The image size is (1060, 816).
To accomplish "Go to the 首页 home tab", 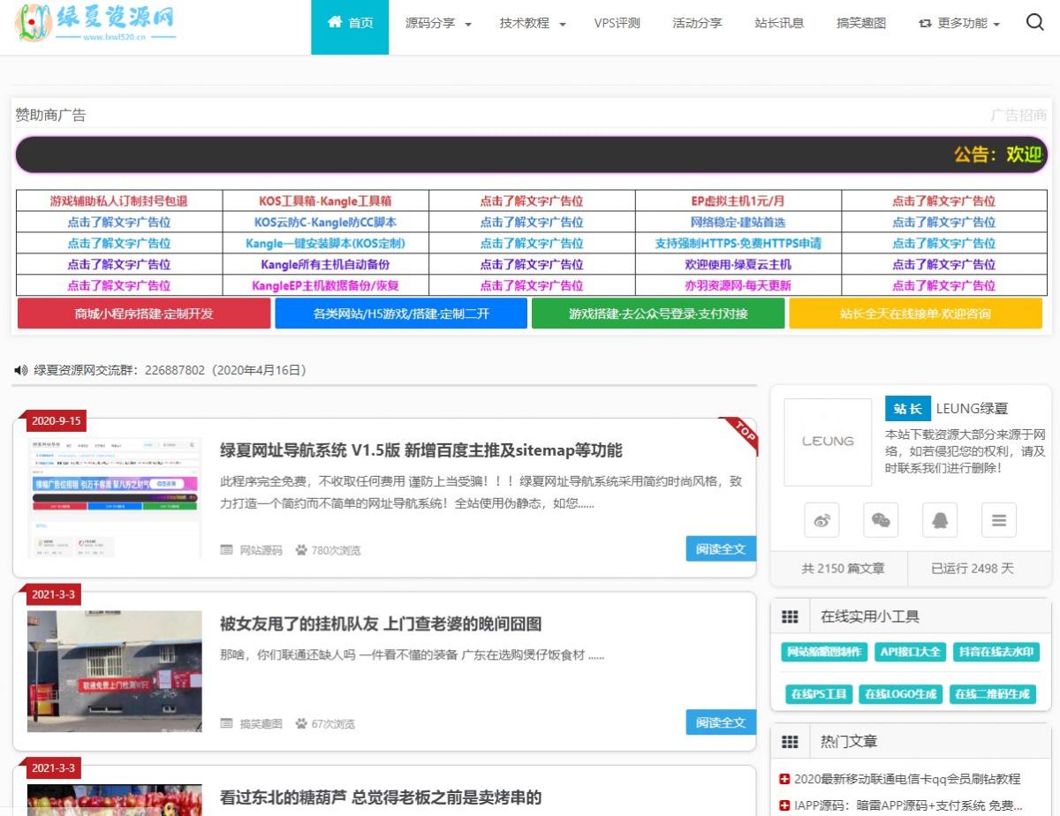I will tap(350, 24).
